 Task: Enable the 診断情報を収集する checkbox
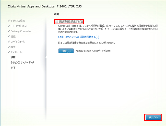point(57,22)
